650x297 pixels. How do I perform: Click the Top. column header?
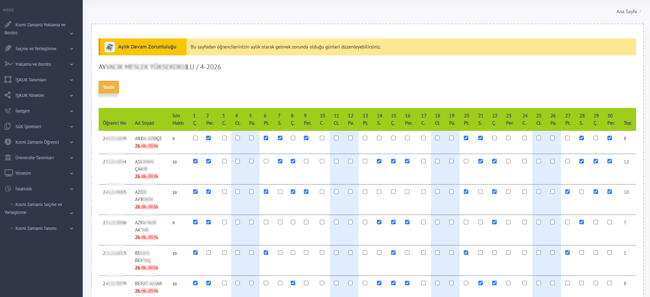(628, 123)
